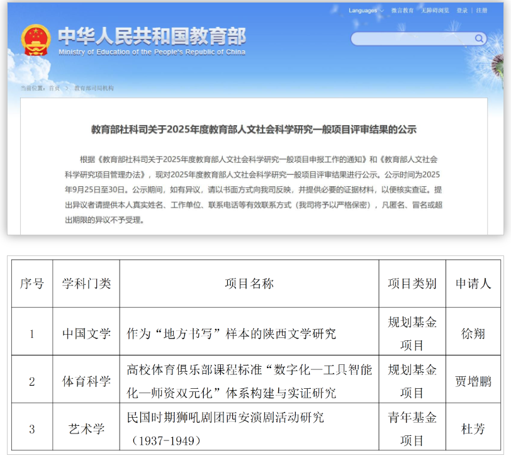Select the 高校体育俱乐部课程标准 project title cell
Image resolution: width=511 pixels, height=458 pixels.
[249, 379]
